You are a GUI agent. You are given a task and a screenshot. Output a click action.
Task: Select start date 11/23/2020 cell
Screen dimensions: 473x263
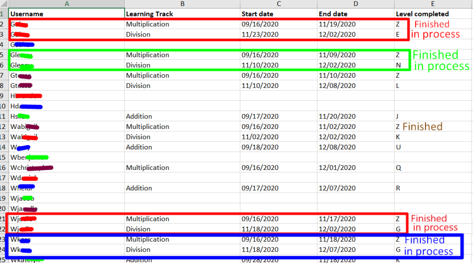(279, 34)
